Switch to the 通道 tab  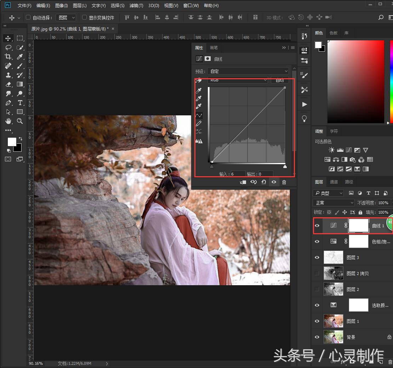pyautogui.click(x=334, y=182)
